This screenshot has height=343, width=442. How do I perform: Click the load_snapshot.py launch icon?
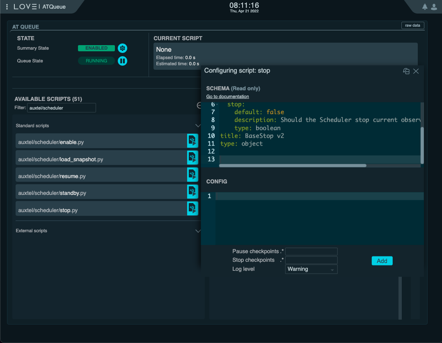tap(192, 158)
